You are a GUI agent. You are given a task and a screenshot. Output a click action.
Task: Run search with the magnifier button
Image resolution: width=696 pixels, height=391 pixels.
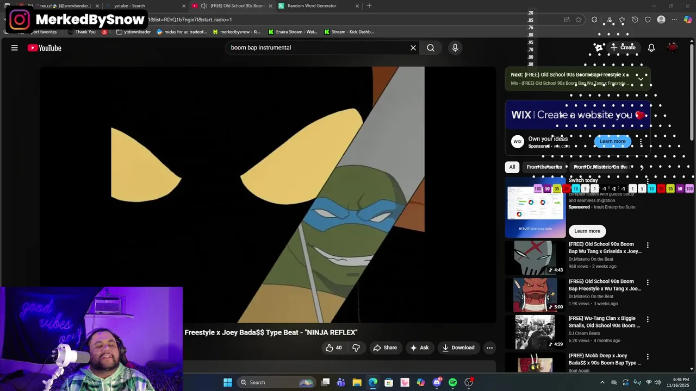431,48
